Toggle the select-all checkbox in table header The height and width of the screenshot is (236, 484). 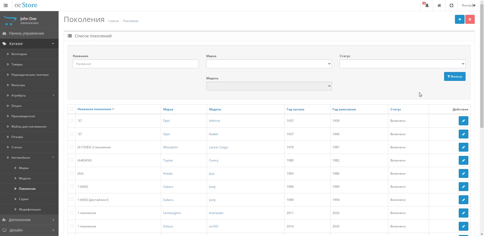[x=72, y=109]
